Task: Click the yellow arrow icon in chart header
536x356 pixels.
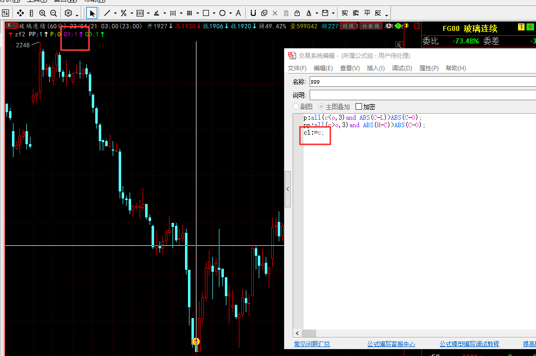Action: pyautogui.click(x=407, y=25)
